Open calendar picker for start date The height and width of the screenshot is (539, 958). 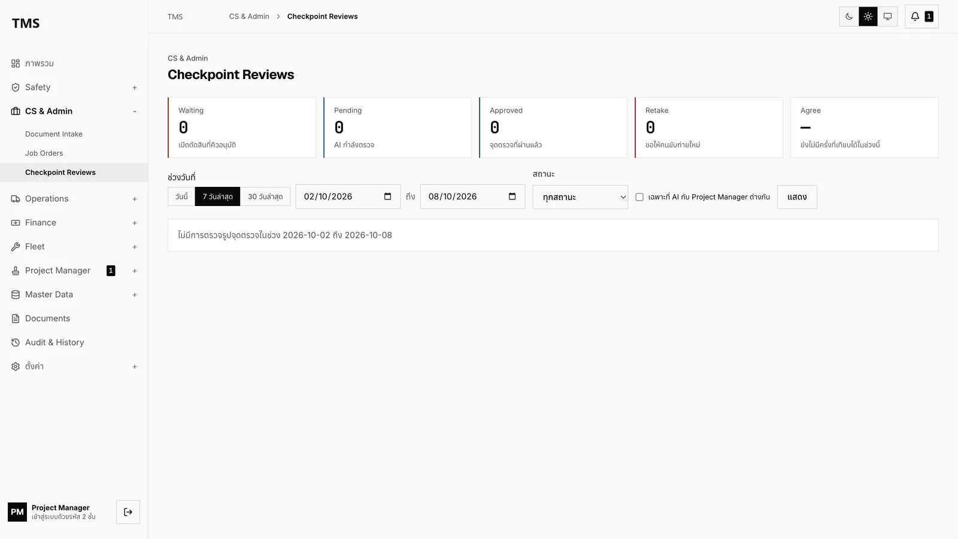tap(387, 196)
